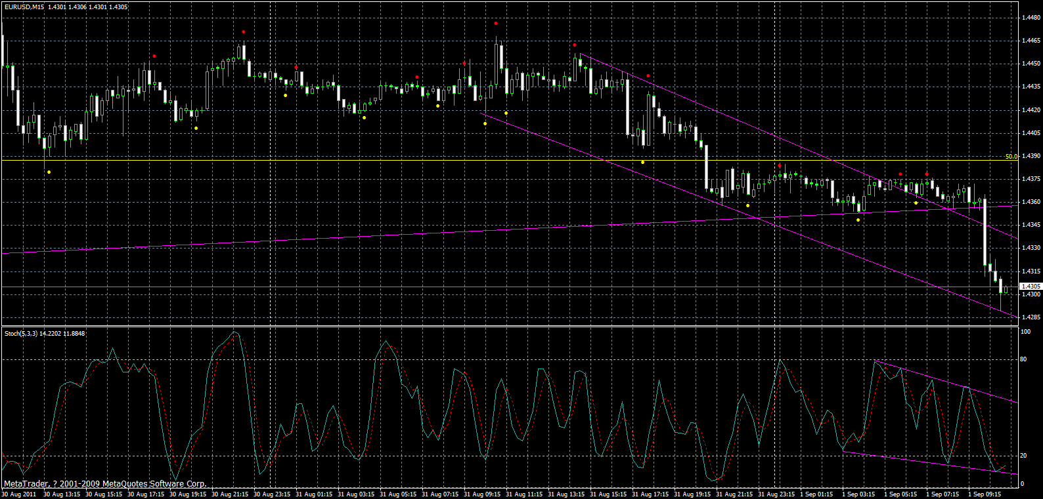Click the 1 Sep 01:15 time label
This screenshot has width=1043, height=499.
(816, 494)
